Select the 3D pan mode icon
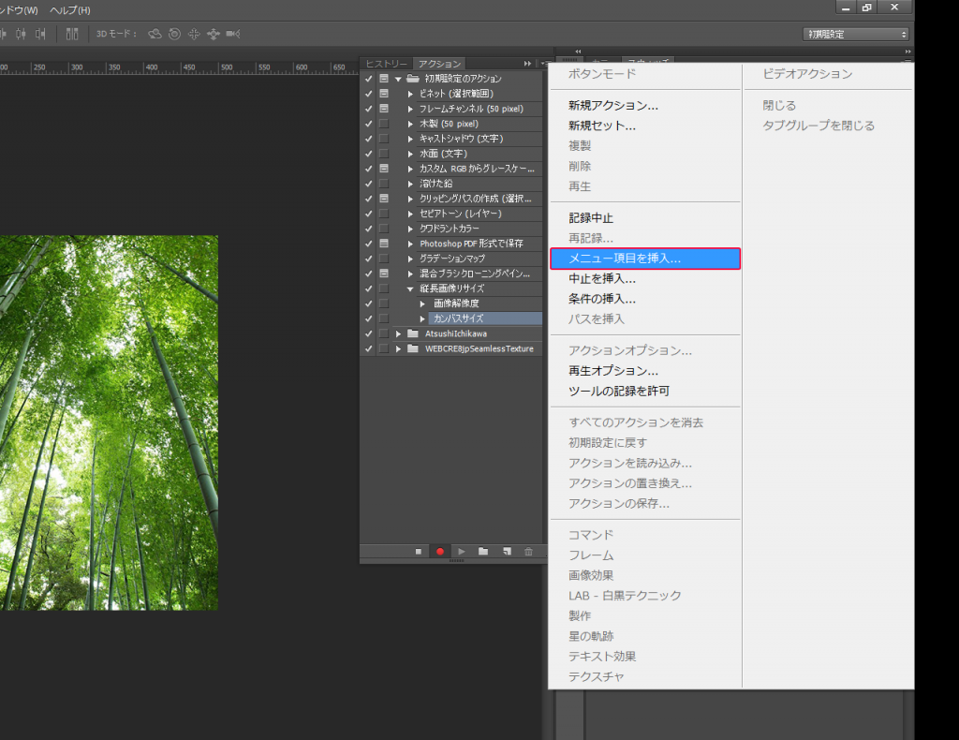Viewport: 959px width, 740px height. click(194, 34)
